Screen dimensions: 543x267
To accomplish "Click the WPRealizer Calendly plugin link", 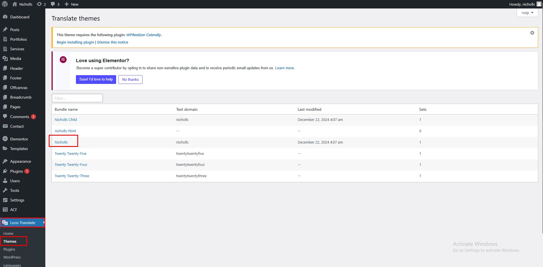I will pos(144,35).
